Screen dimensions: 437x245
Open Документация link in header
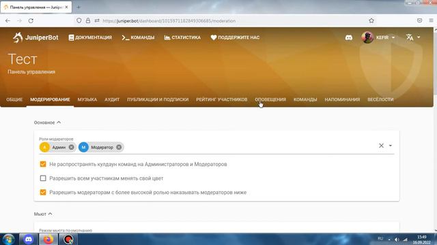pyautogui.click(x=90, y=37)
